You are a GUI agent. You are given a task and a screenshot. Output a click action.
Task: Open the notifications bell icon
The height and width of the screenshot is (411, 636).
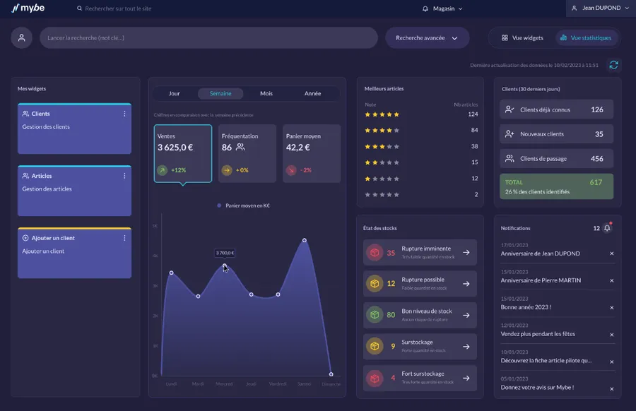pyautogui.click(x=607, y=228)
